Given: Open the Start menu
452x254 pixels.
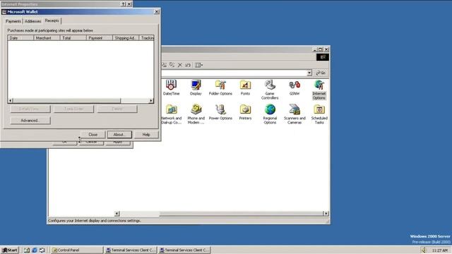Looking at the screenshot, I should (x=9, y=250).
